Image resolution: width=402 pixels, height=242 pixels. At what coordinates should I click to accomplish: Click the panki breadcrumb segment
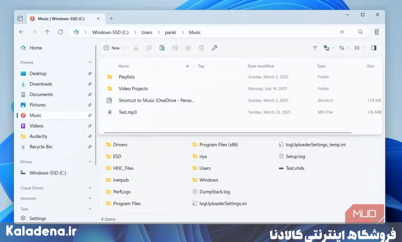click(x=170, y=32)
